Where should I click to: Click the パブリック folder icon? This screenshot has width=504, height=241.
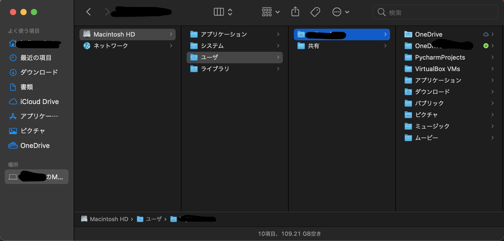[408, 103]
